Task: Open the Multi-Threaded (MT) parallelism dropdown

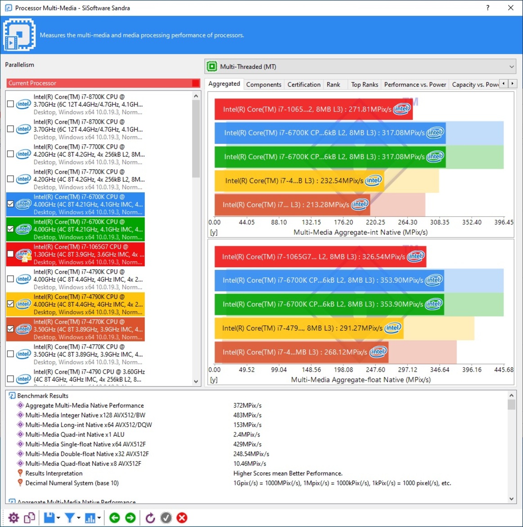Action: coord(360,67)
